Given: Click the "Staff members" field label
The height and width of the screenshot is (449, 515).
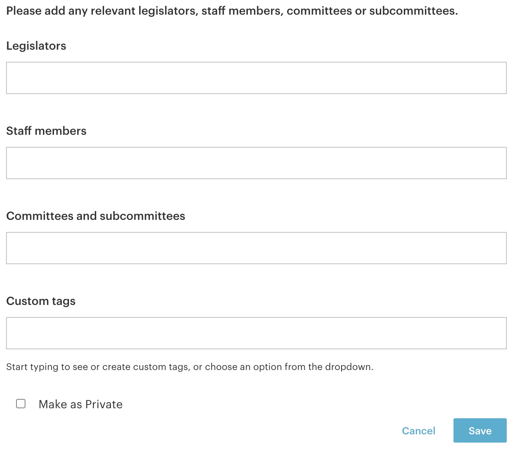Looking at the screenshot, I should click(46, 131).
